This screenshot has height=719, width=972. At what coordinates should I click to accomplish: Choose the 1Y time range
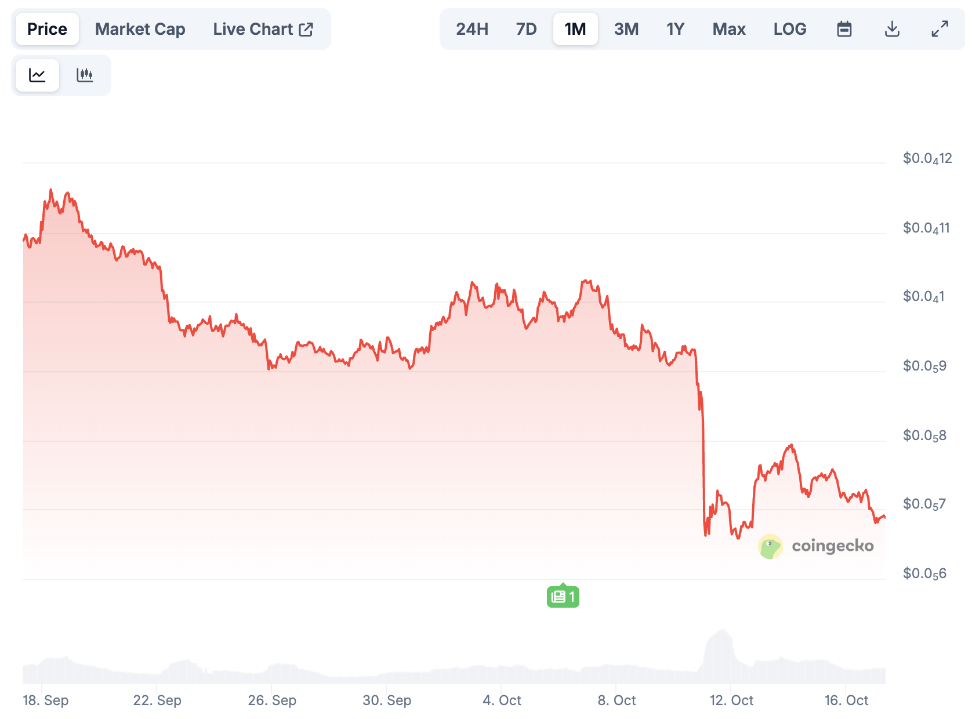(675, 29)
